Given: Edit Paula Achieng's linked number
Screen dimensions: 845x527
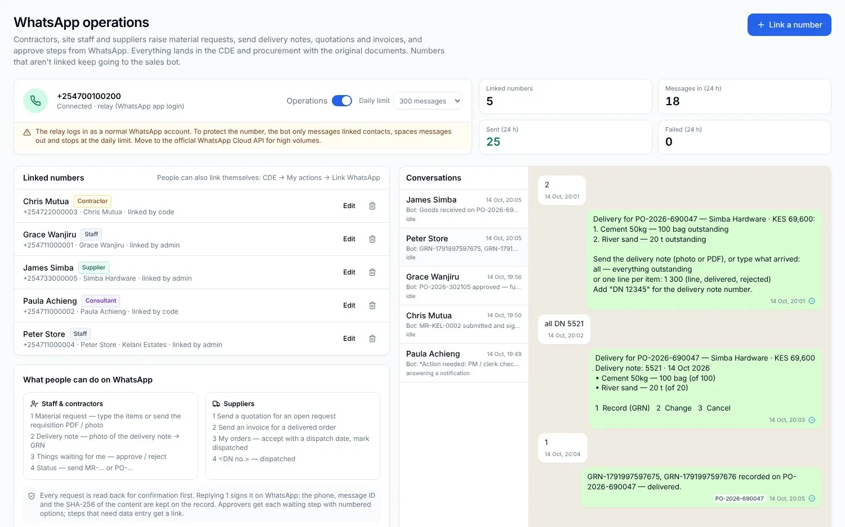Looking at the screenshot, I should coord(349,305).
